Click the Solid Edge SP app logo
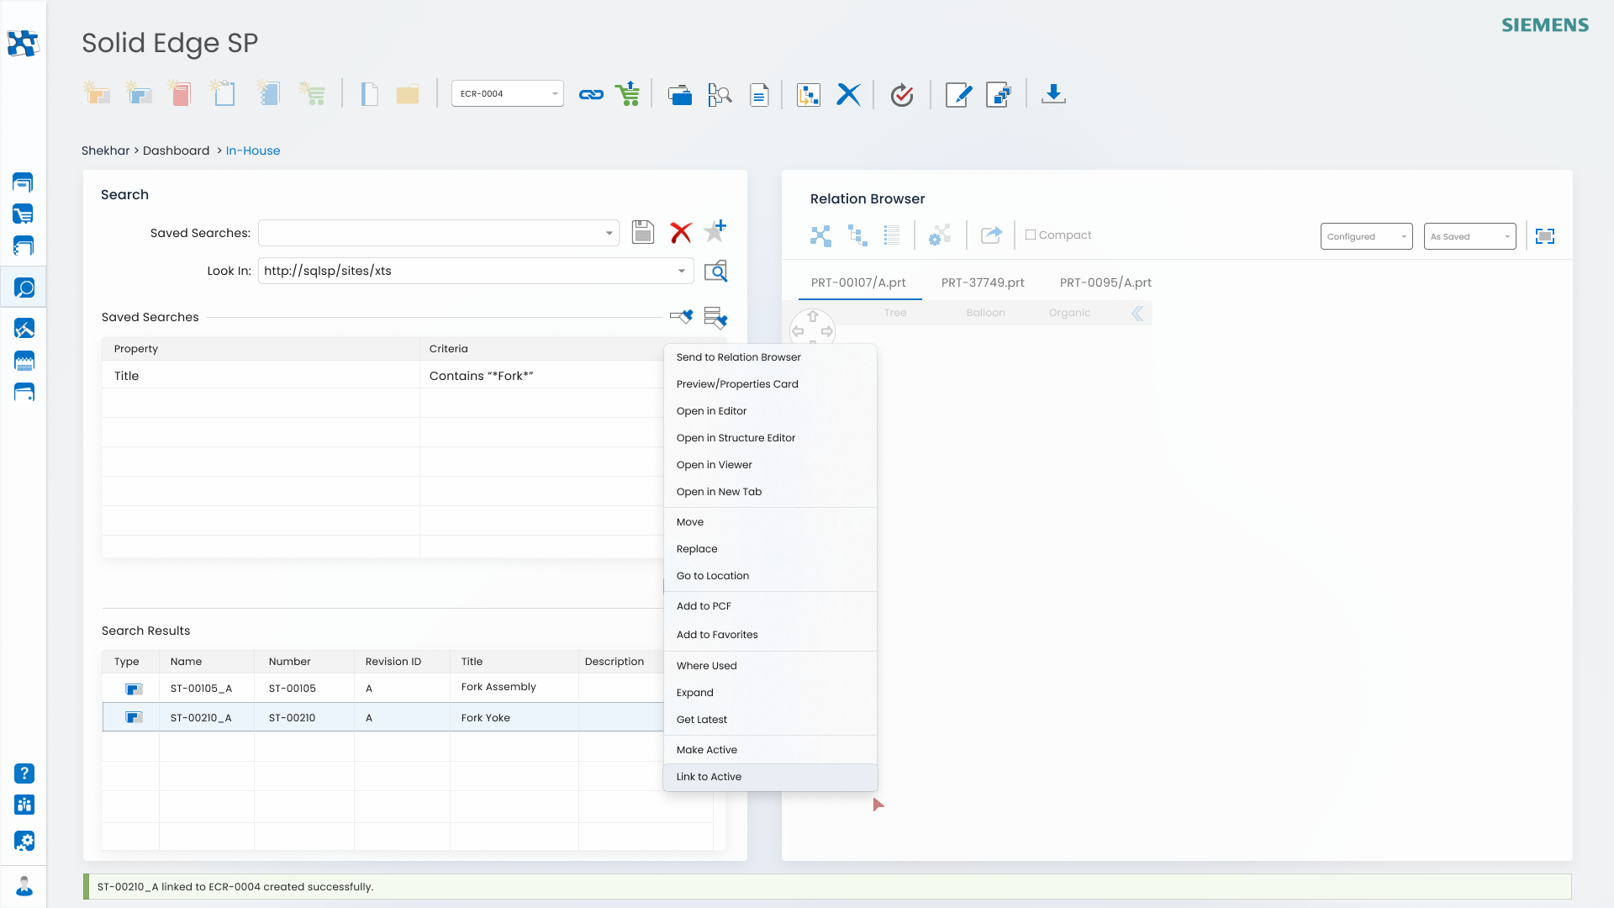Viewport: 1614px width, 908px height. pos(23,43)
